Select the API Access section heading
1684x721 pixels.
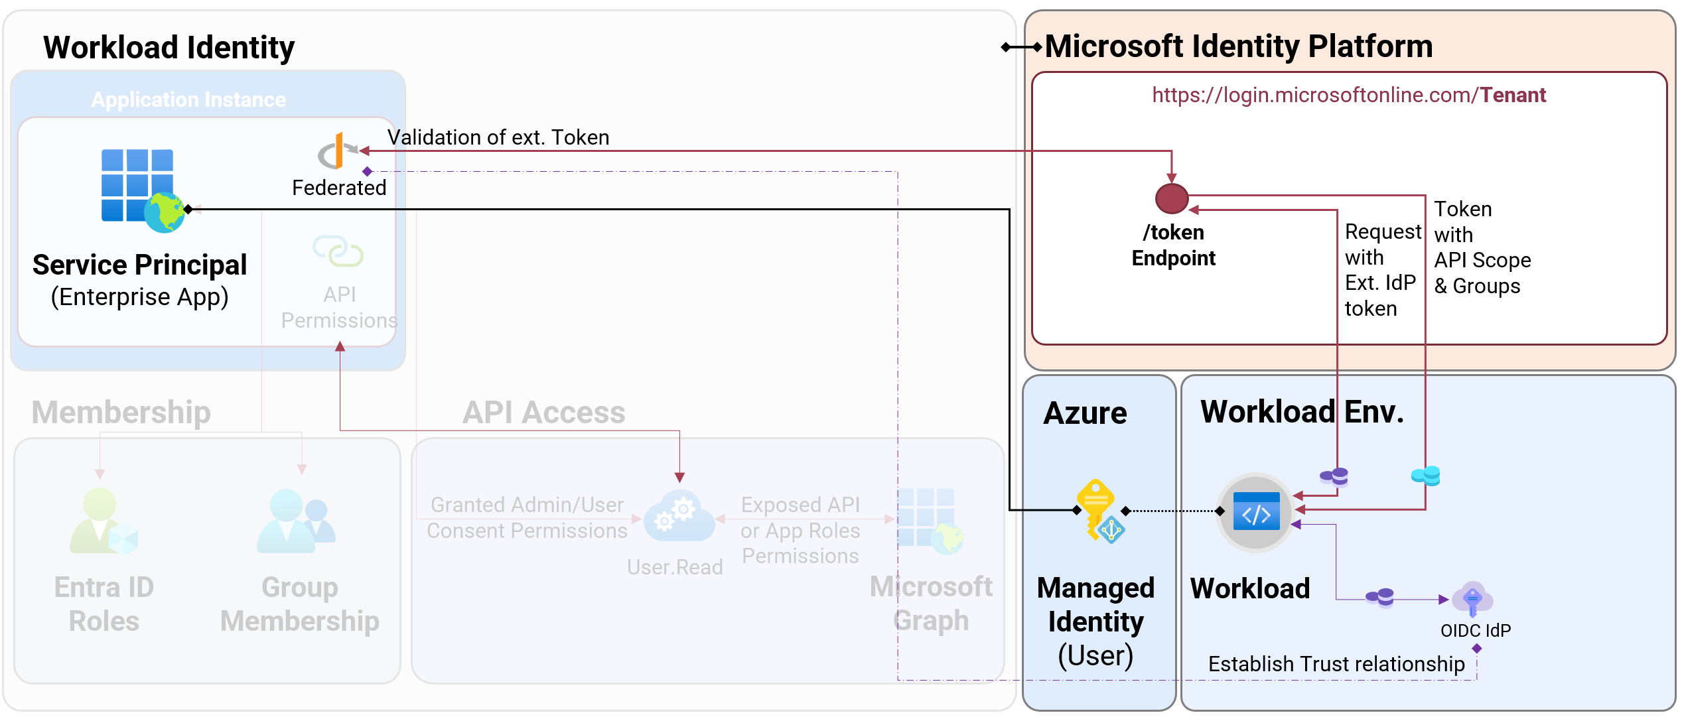(543, 413)
